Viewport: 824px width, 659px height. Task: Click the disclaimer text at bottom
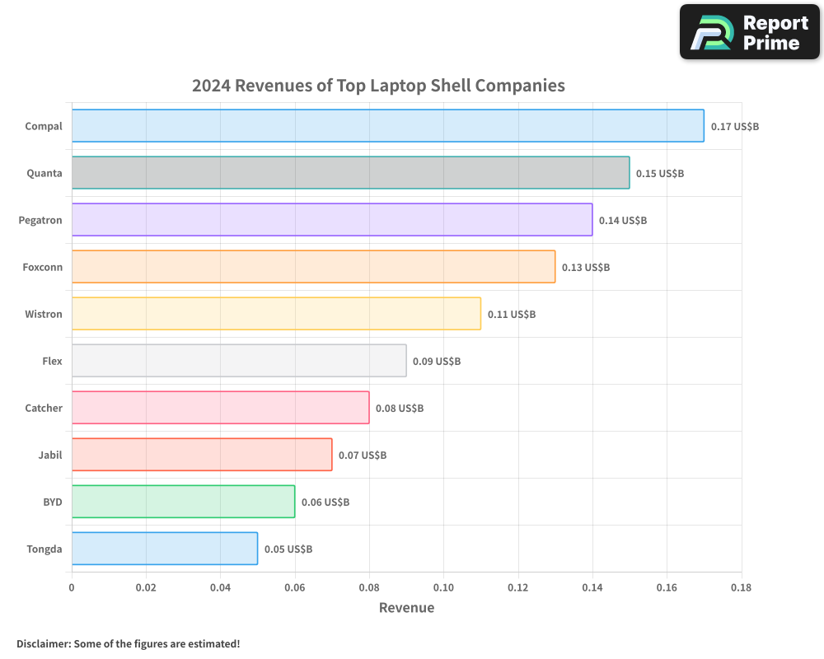[x=129, y=644]
